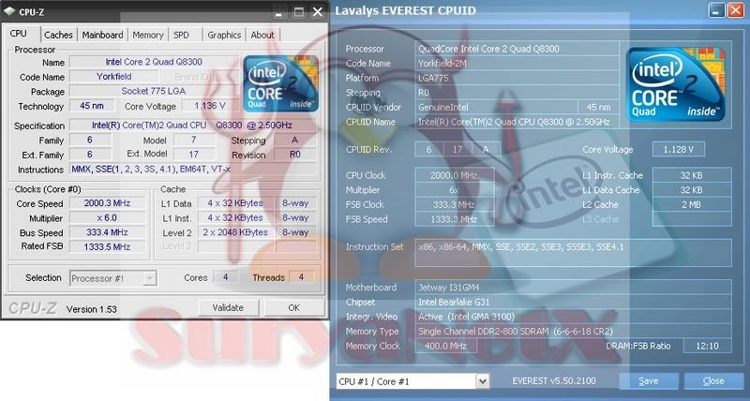Click the Integr. Video value Intel GMA 3100
The width and height of the screenshot is (750, 401).
[x=573, y=317]
